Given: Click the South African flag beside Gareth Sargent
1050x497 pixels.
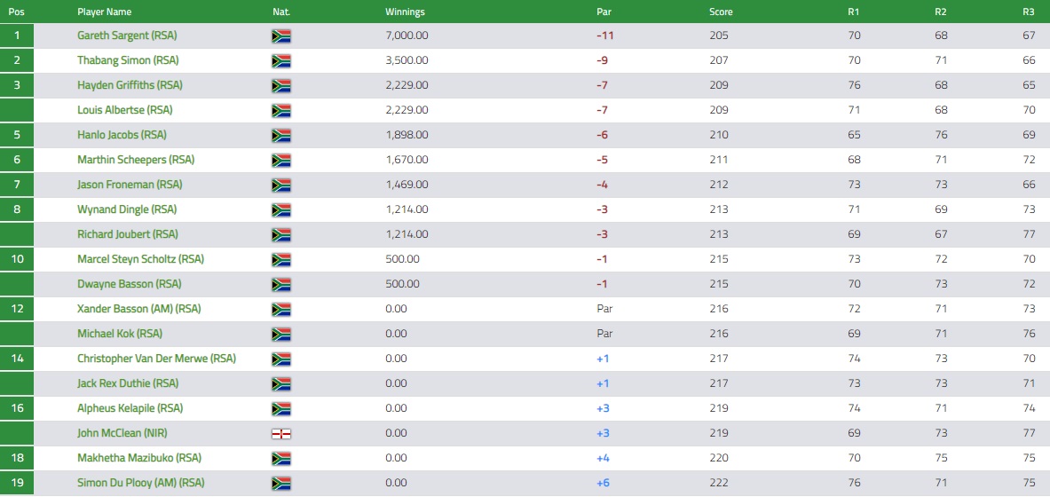Looking at the screenshot, I should point(281,36).
